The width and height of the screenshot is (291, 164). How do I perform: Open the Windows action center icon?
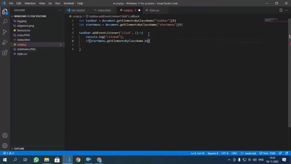[284, 160]
